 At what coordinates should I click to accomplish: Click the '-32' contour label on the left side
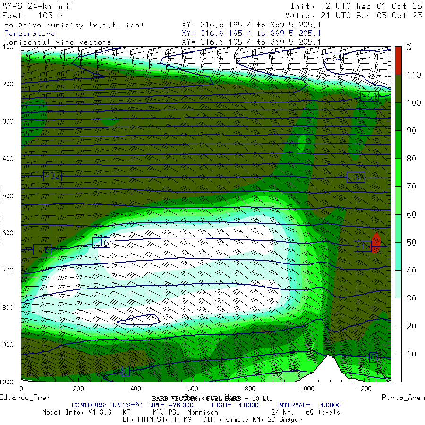[52, 176]
